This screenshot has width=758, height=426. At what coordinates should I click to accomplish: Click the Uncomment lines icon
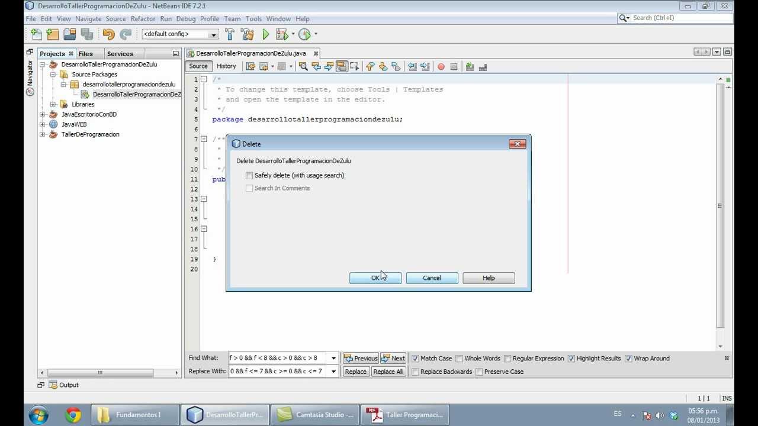tap(483, 67)
